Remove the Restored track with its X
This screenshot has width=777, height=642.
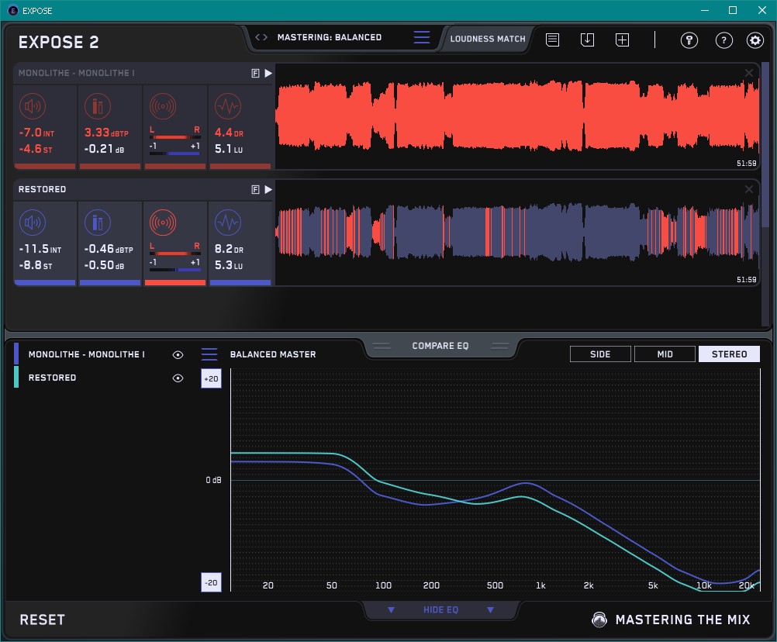click(x=749, y=189)
